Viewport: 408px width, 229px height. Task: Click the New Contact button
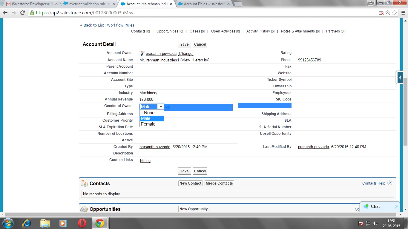click(191, 183)
